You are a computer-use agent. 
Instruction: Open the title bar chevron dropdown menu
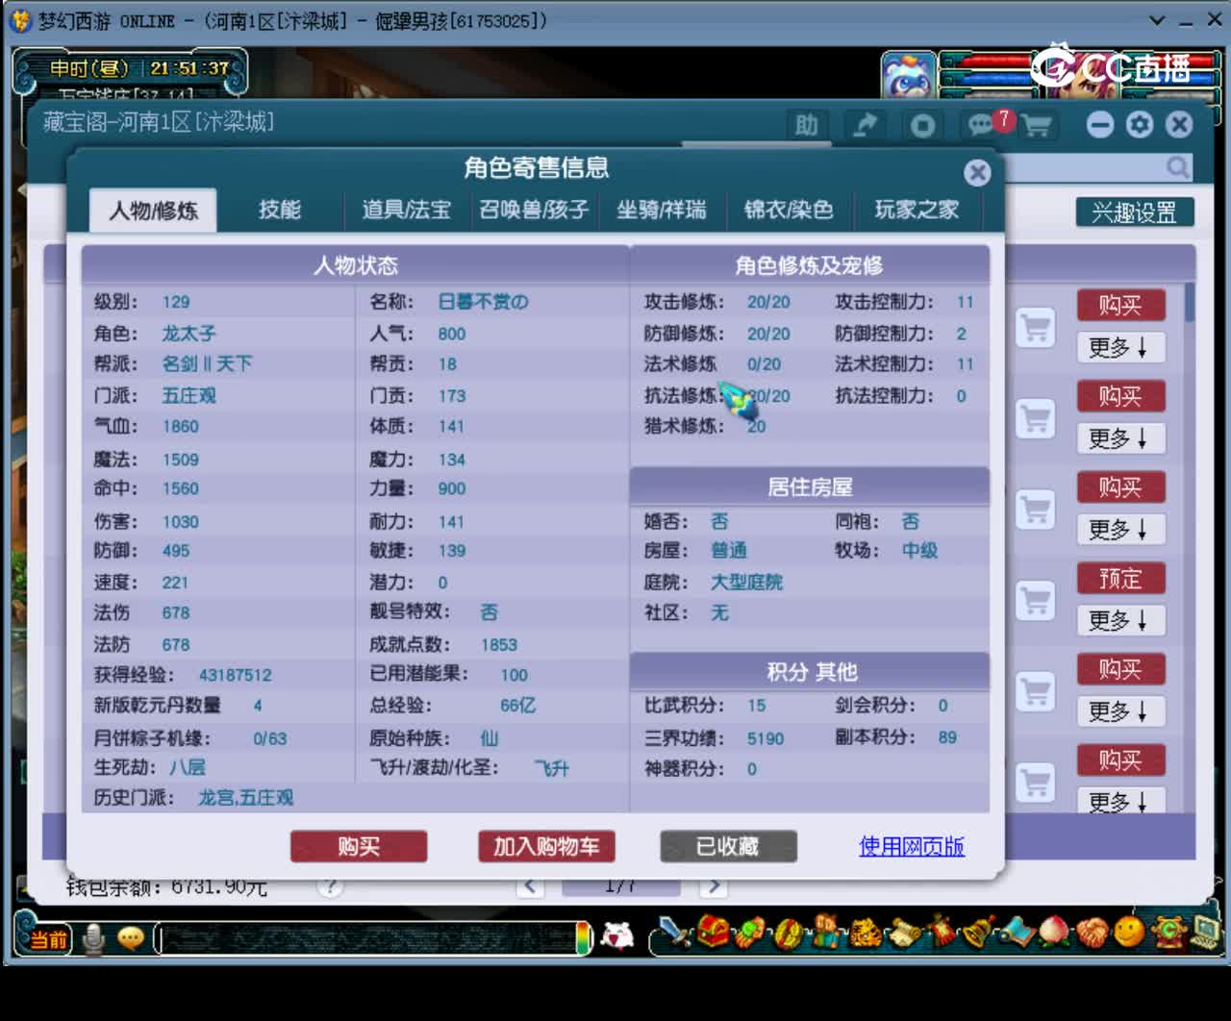click(1157, 20)
